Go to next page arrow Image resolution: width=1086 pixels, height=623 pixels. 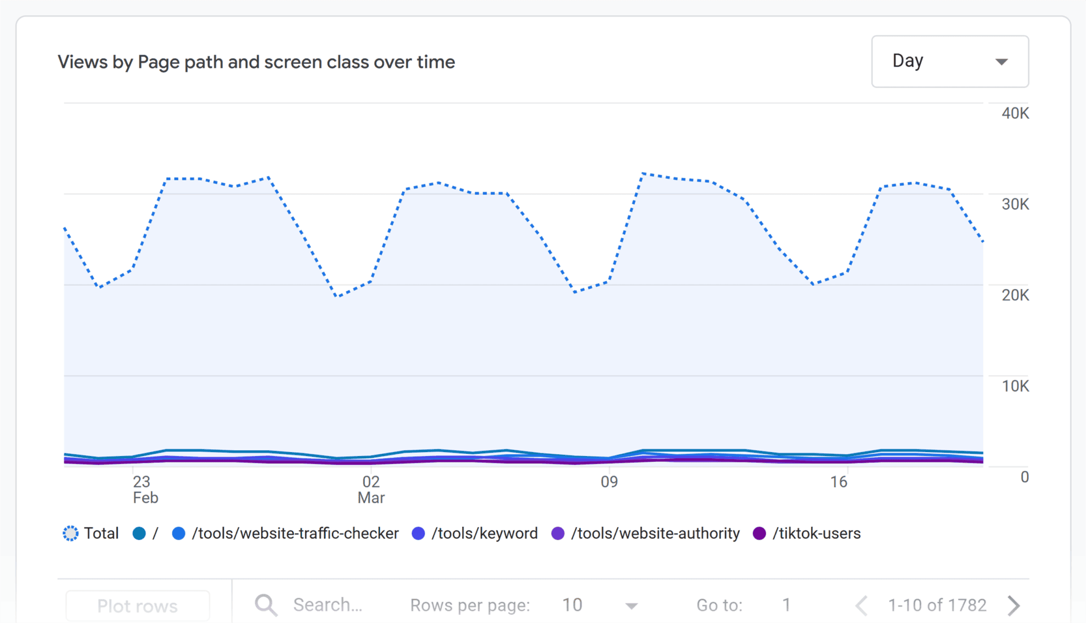click(x=1014, y=605)
